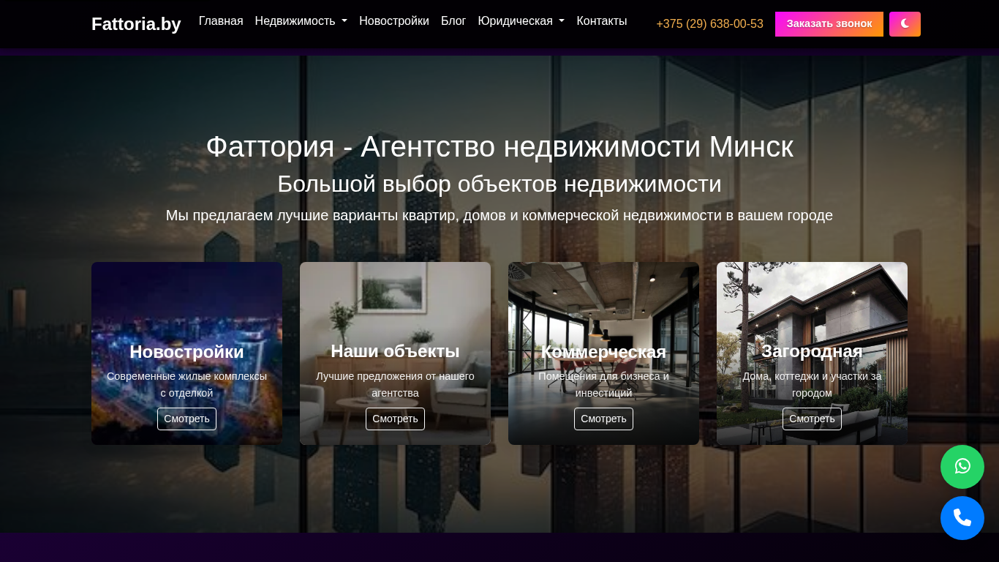Select the Новостройки card heading
Screen dimensions: 999x562
pyautogui.click(x=186, y=352)
